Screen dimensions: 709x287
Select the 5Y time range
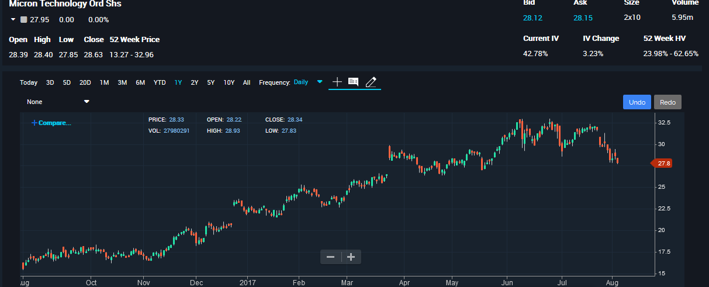[x=210, y=82]
